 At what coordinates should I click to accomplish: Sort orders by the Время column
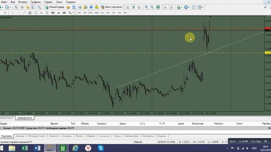(54, 124)
